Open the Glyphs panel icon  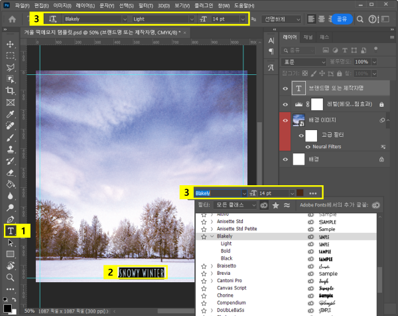[271, 68]
